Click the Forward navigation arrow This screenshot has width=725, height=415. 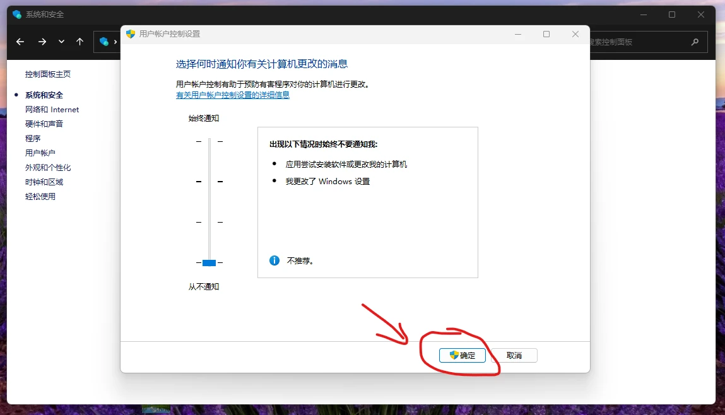[x=42, y=41]
